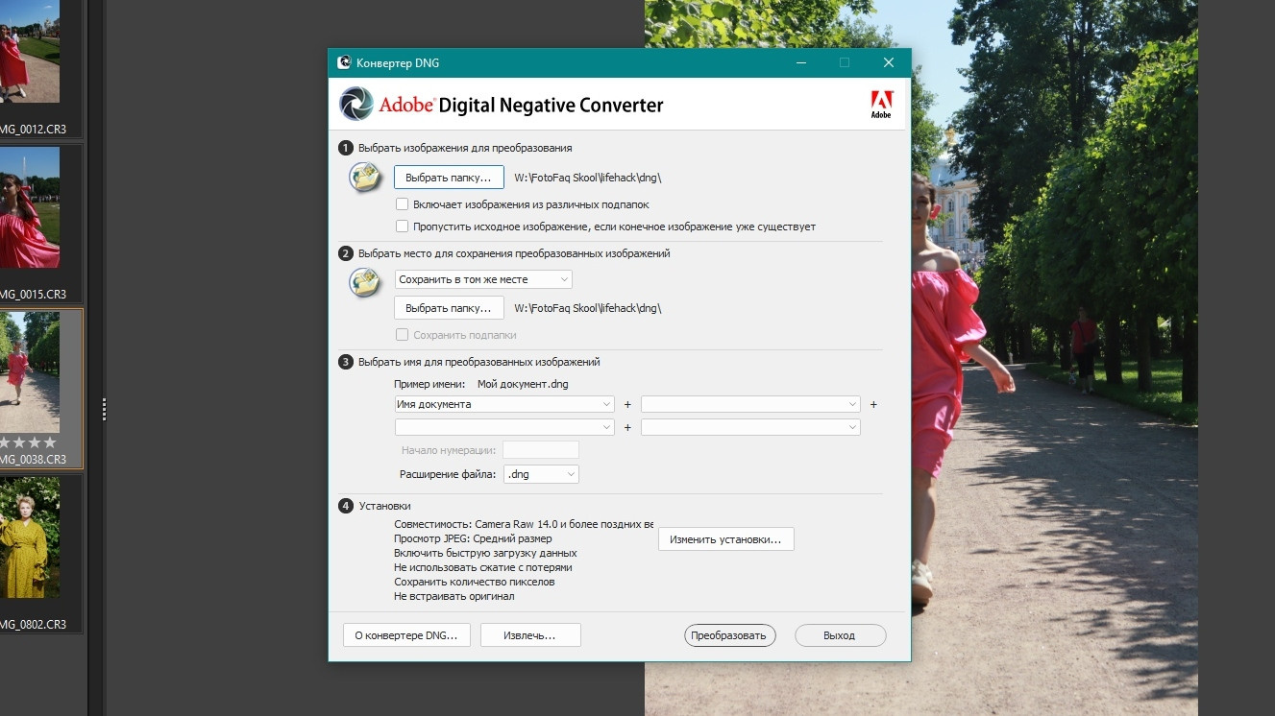
Task: Expand the empty second name-part dropdown
Action: pos(749,404)
